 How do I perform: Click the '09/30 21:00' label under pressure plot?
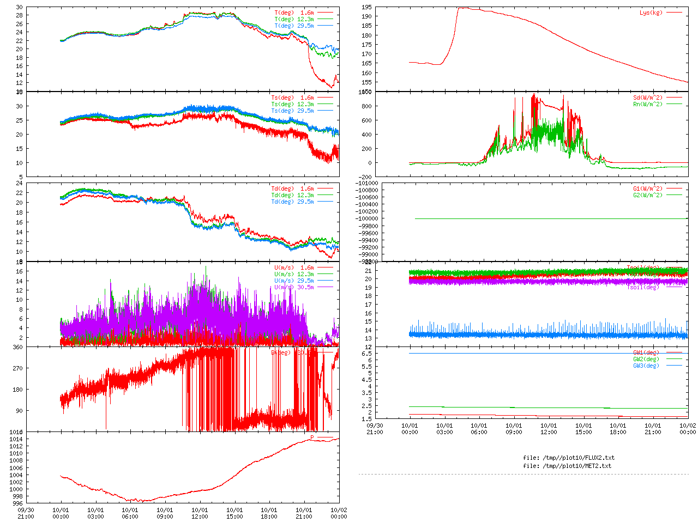coord(26,514)
